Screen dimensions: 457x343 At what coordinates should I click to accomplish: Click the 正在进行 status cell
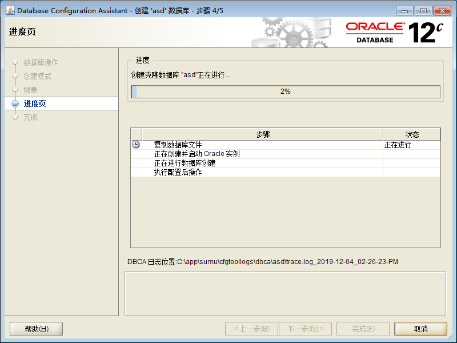click(x=411, y=145)
